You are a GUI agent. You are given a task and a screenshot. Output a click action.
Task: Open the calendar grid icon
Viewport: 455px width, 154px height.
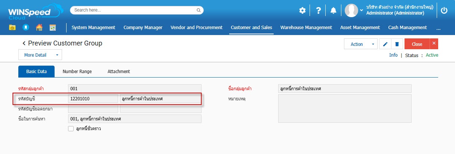click(52, 27)
